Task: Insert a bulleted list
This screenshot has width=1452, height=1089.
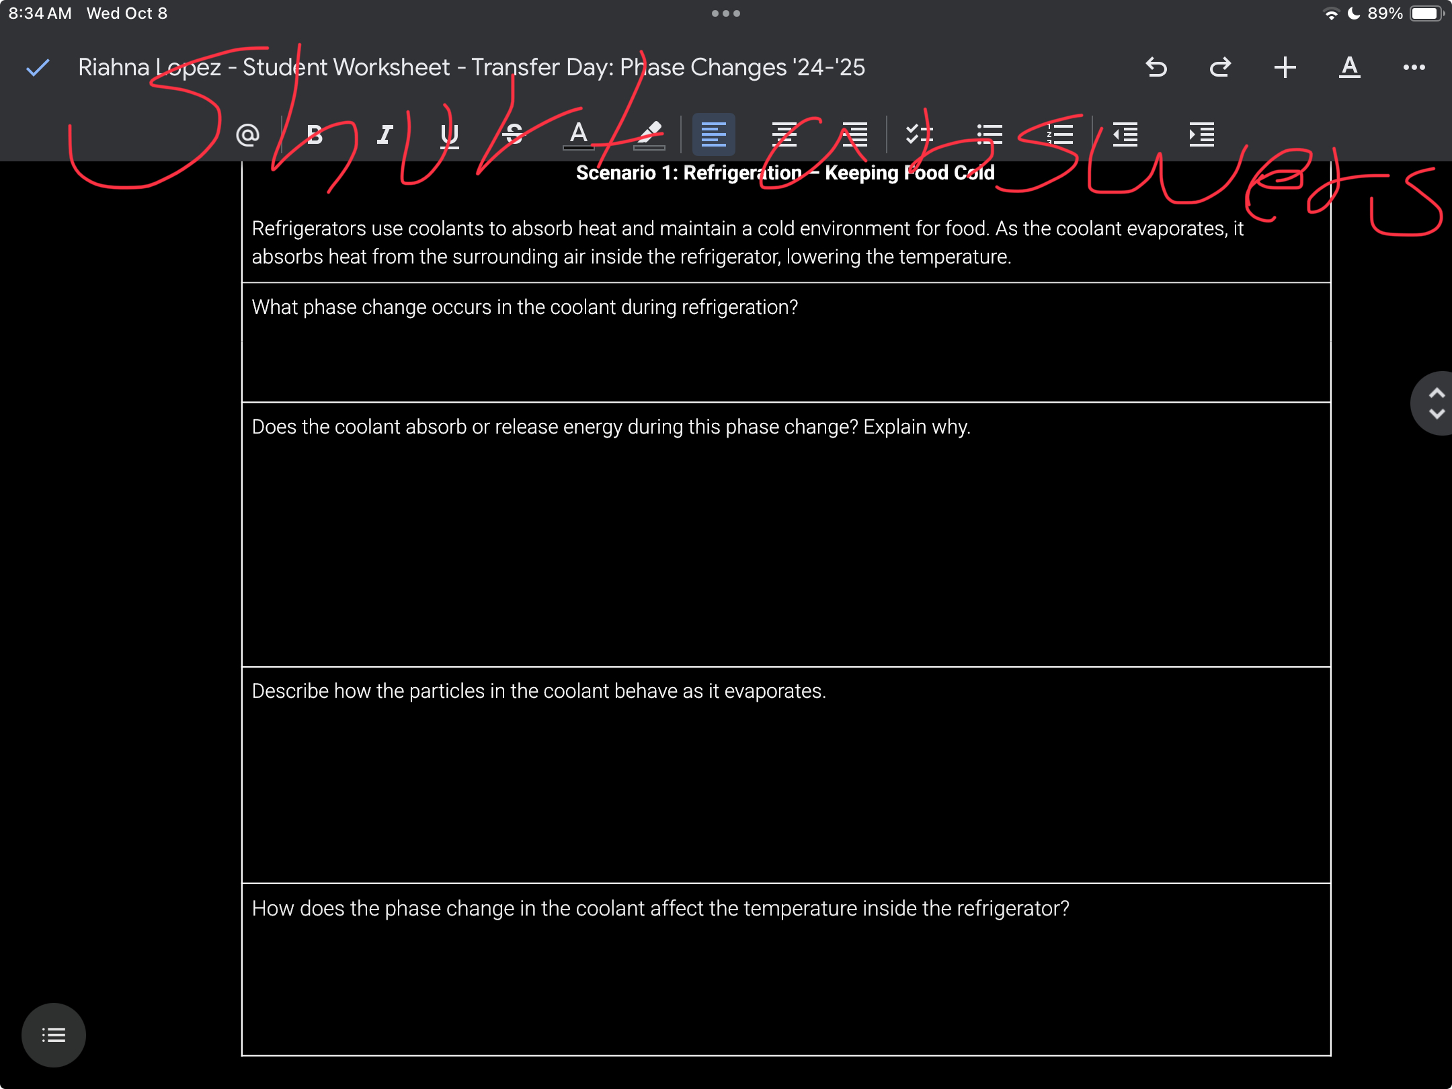Action: (x=989, y=134)
